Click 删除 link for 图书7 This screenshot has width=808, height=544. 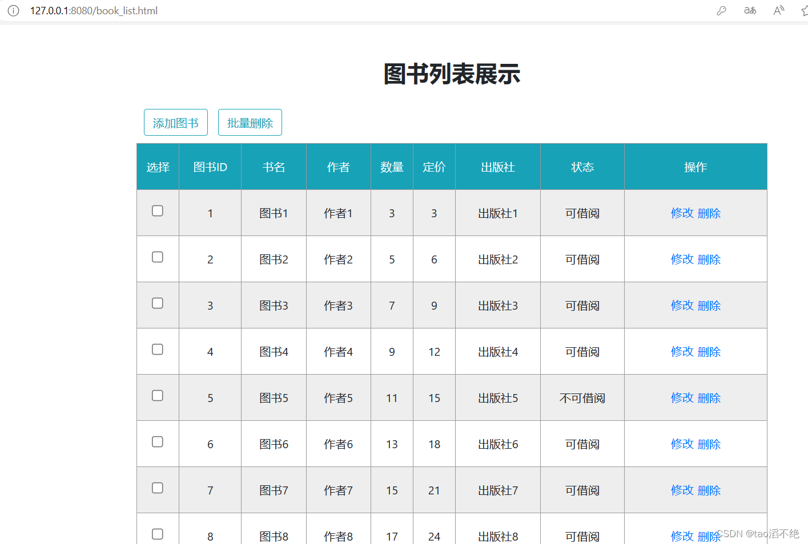click(x=709, y=490)
